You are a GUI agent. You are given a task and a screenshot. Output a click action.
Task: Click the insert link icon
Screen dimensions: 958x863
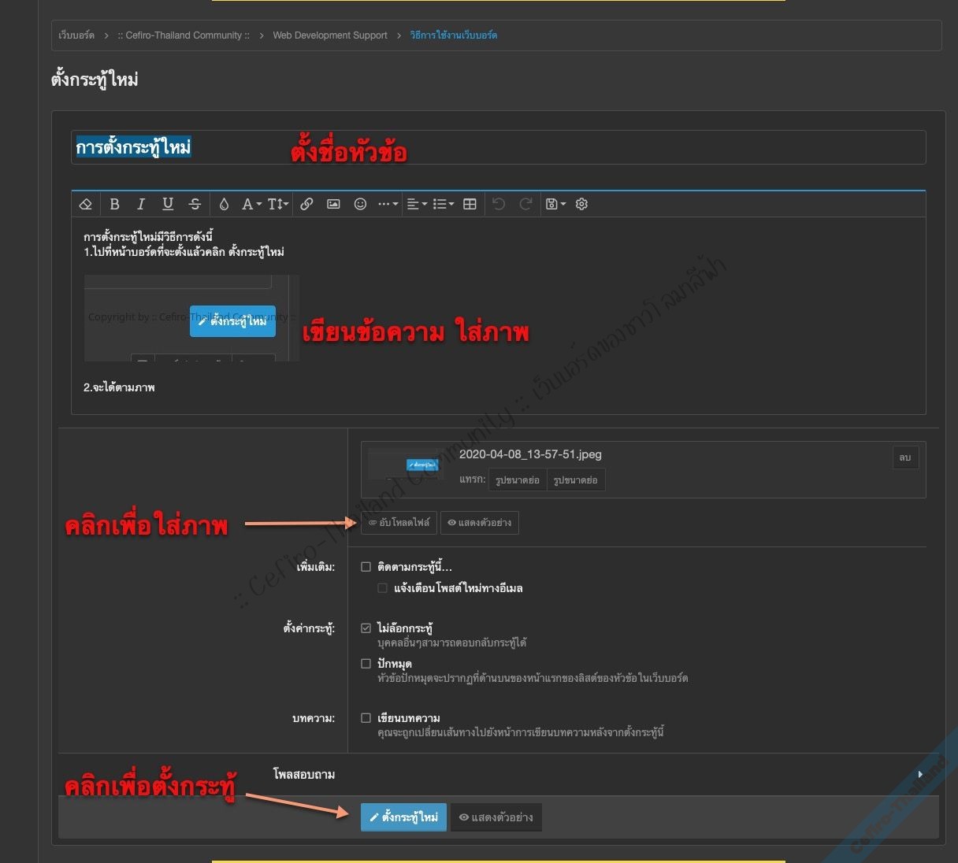[306, 204]
